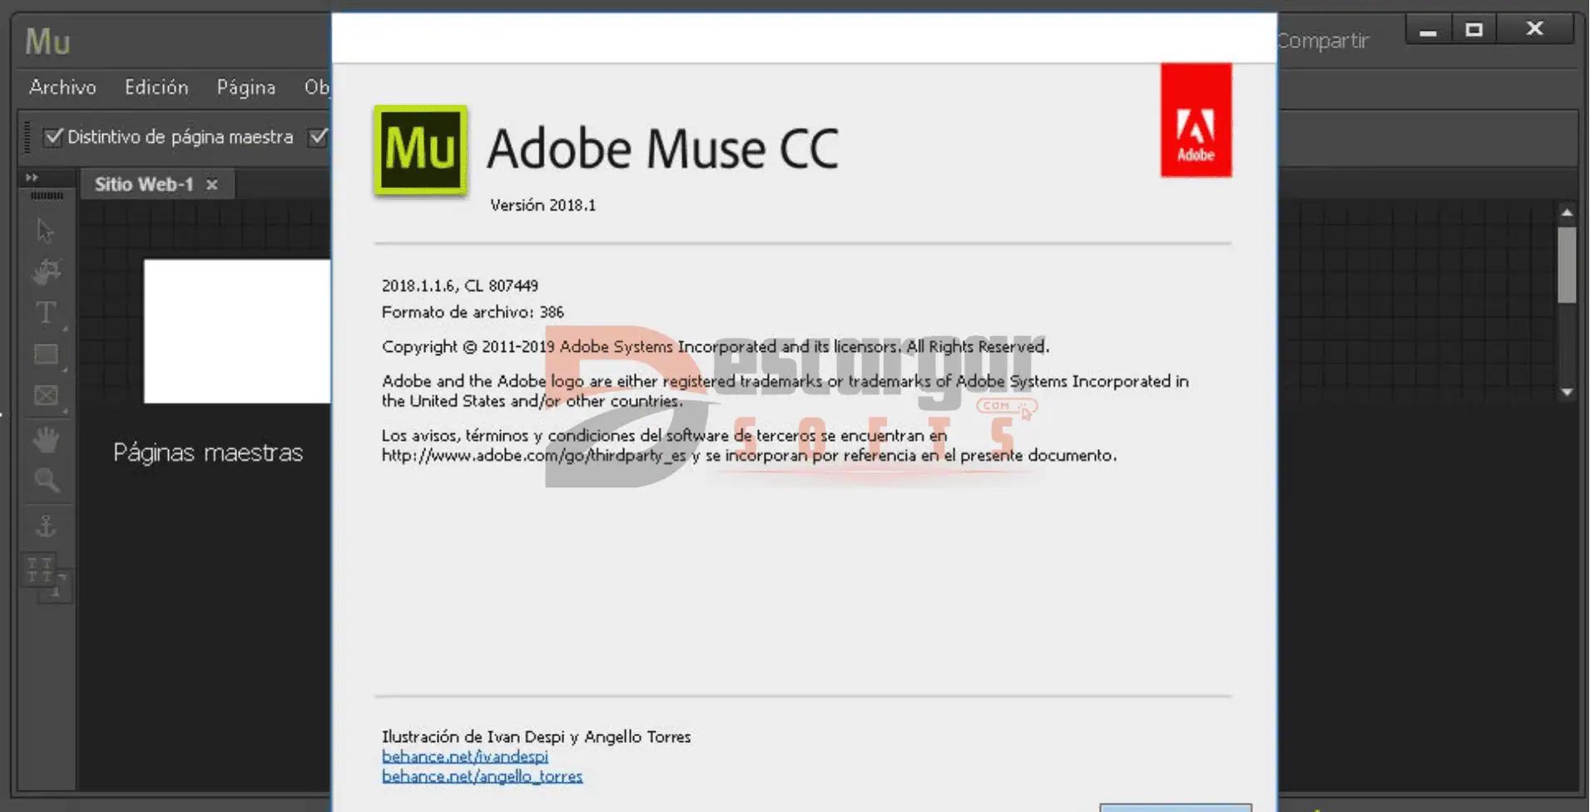Expand the collapsed tools panel arrows
Image resolution: width=1590 pixels, height=812 pixels.
32,177
